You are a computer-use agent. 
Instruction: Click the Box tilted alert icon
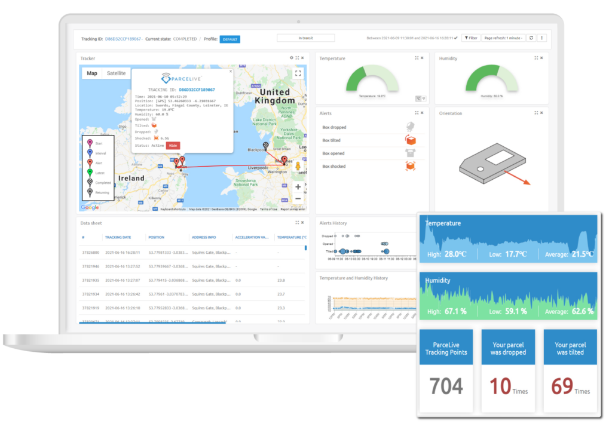[411, 140]
